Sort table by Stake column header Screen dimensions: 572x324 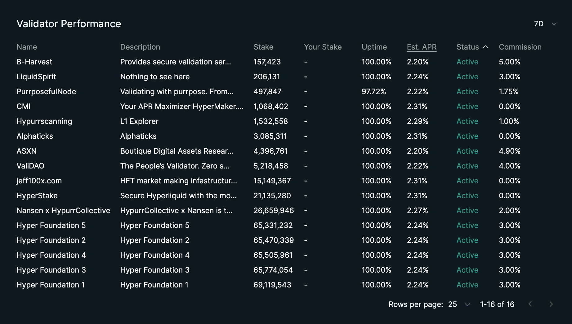[263, 47]
